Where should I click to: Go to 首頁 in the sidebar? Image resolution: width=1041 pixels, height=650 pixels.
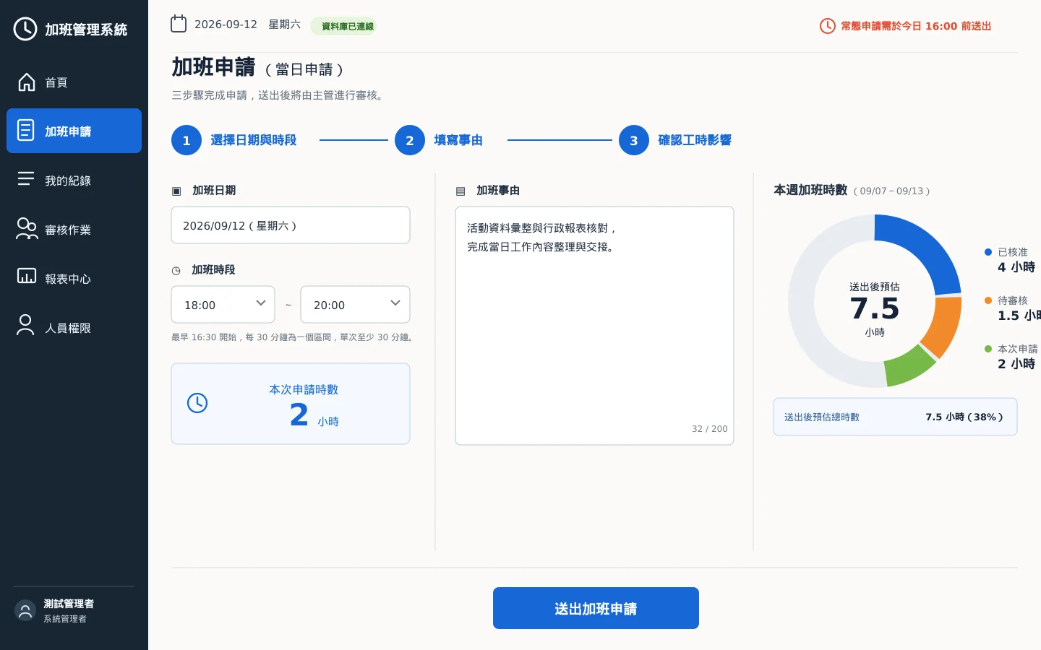coord(74,82)
